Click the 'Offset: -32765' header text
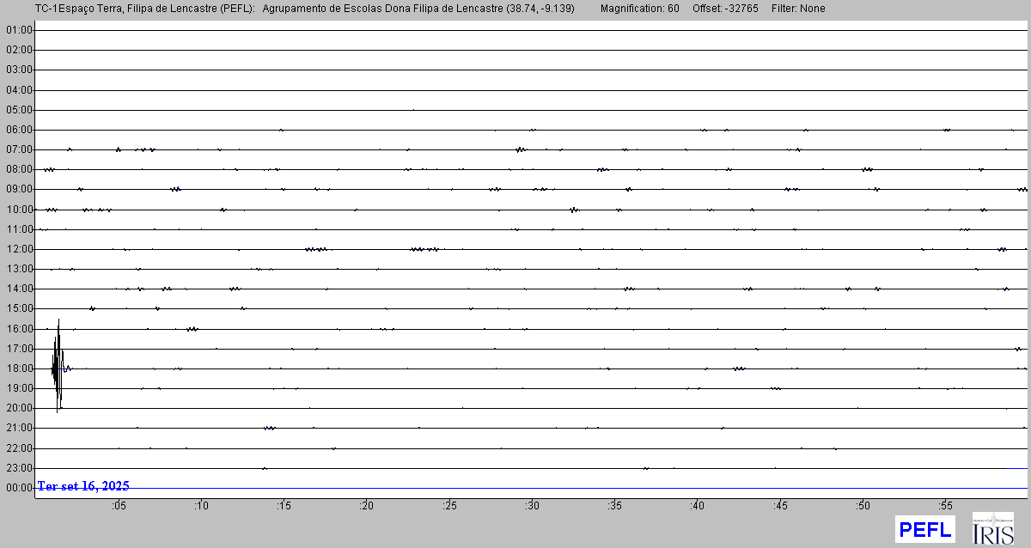 [726, 9]
